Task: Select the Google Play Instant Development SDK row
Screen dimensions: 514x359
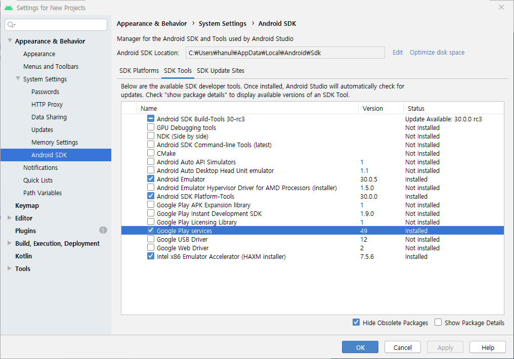Action: [313, 213]
